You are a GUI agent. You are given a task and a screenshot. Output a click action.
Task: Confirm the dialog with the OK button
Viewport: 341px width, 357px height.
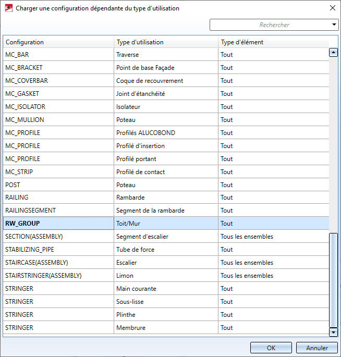[271, 348]
